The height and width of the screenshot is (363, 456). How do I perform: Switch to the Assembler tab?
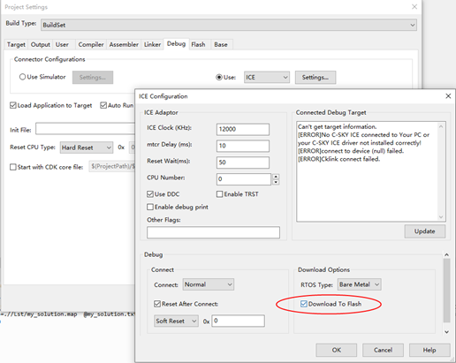(124, 45)
